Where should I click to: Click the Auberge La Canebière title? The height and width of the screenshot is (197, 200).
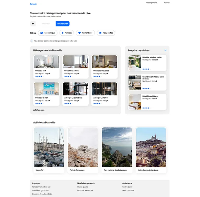click(73, 98)
